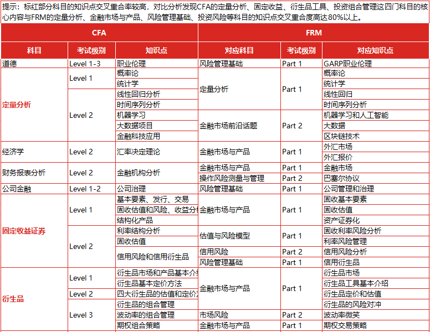Click the 大数据项目 cell

157,126
